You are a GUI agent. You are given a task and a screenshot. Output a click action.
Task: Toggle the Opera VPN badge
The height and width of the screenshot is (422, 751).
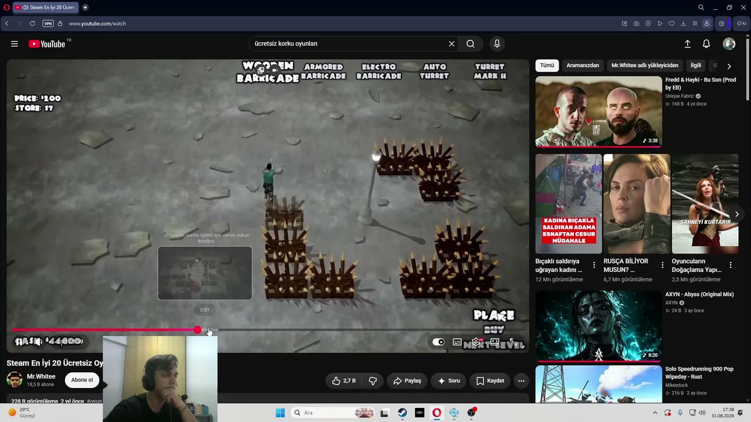pos(48,23)
